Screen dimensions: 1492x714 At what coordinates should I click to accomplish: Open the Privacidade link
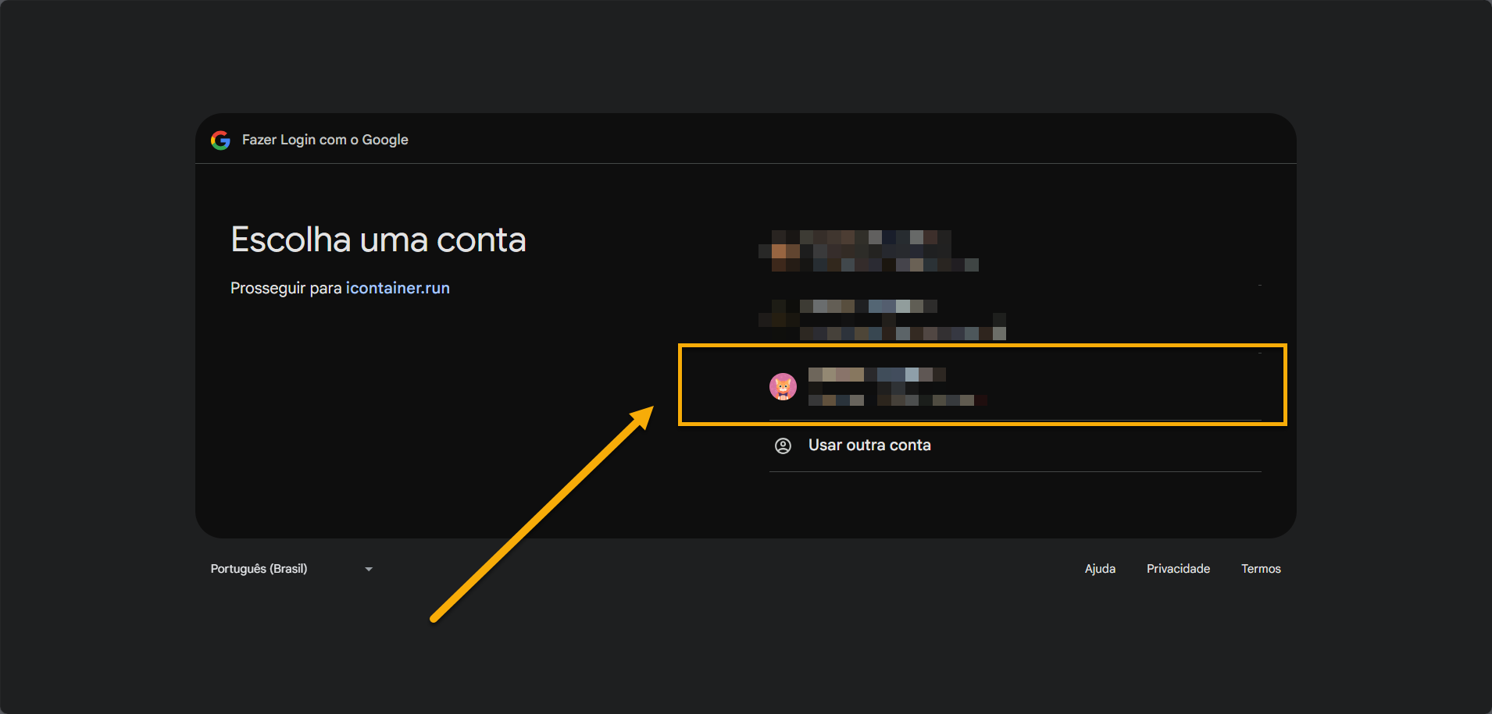tap(1178, 569)
